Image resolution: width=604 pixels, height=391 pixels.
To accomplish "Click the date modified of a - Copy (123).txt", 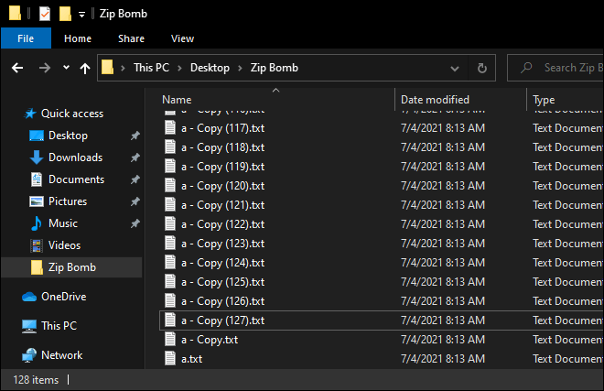I will coord(443,244).
